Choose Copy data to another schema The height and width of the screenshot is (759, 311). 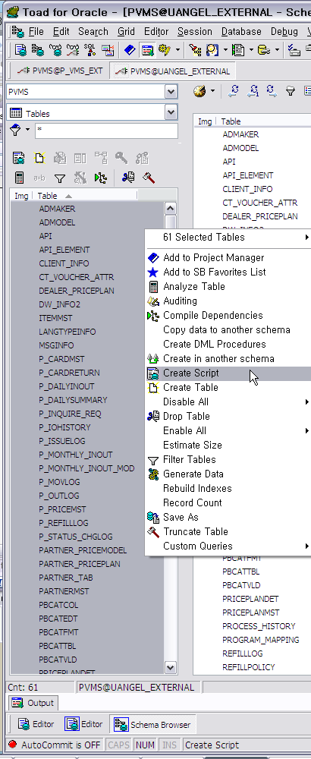228,330
